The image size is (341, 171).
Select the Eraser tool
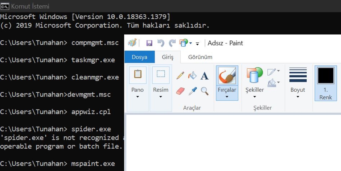[x=180, y=91]
